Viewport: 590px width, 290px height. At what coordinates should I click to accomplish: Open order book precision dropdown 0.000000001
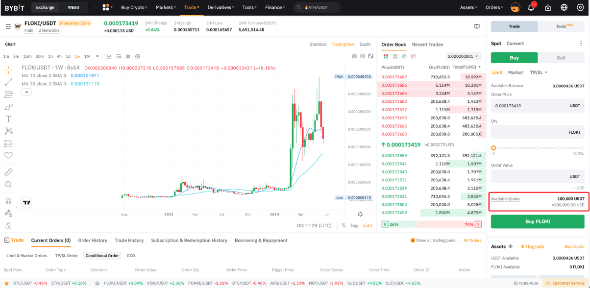(464, 56)
